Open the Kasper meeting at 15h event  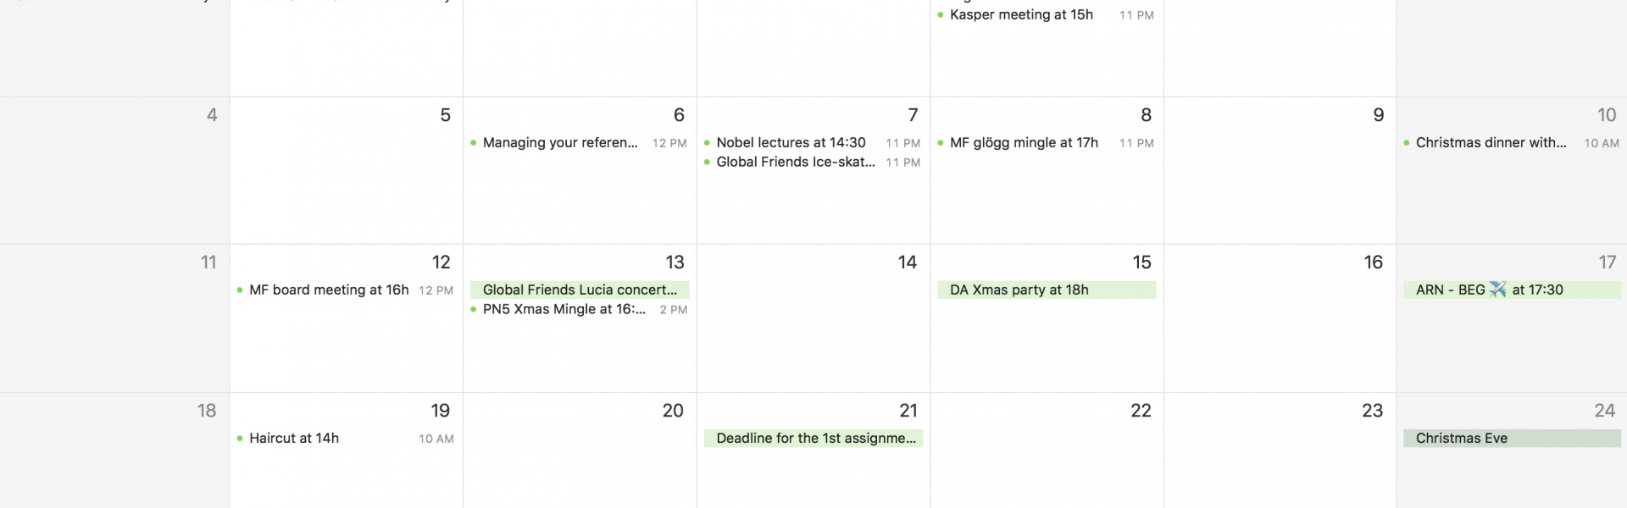pos(1046,15)
